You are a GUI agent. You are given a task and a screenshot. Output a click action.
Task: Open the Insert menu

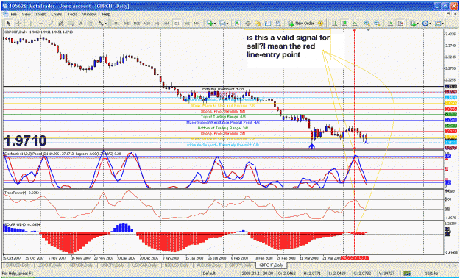coord(40,14)
